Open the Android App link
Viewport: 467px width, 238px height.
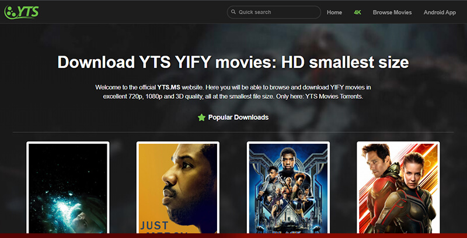coord(440,12)
